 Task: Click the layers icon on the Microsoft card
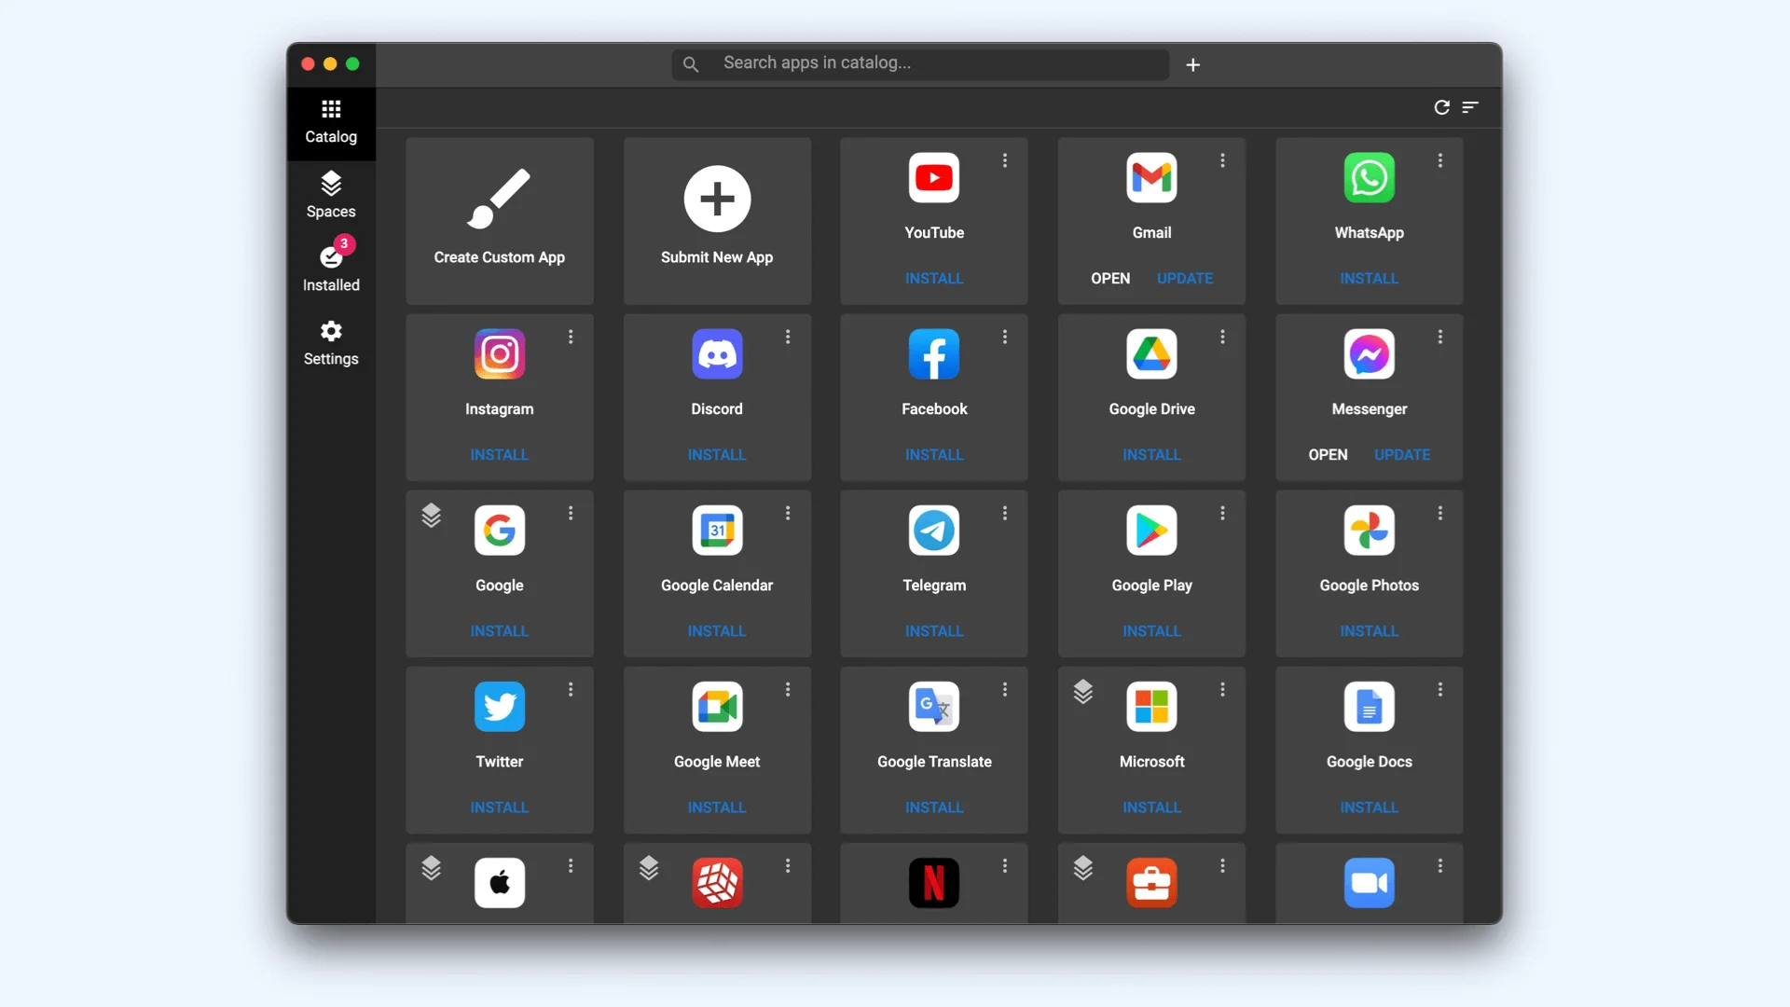click(x=1082, y=691)
